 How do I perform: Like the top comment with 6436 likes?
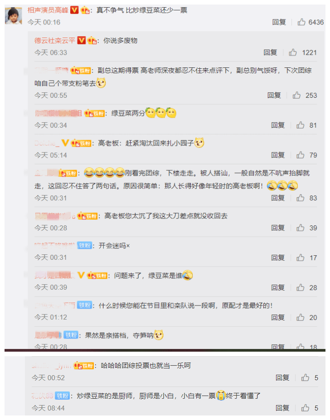[301, 22]
